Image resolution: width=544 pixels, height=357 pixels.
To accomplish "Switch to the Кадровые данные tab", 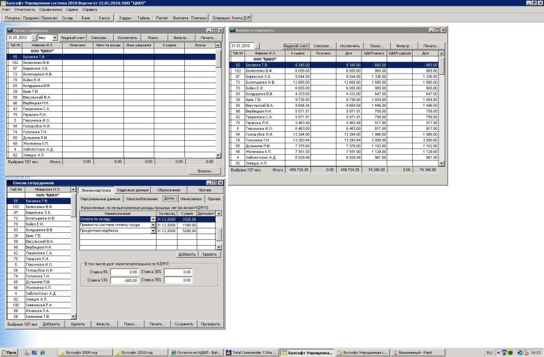I will [134, 190].
